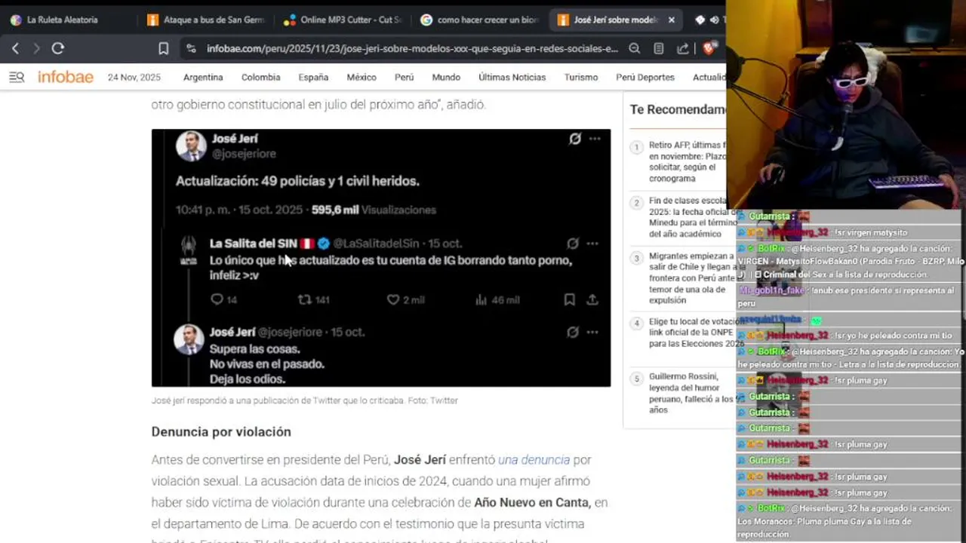966x543 pixels.
Task: Click the '24 Nov, 2025' date
Action: pyautogui.click(x=134, y=77)
